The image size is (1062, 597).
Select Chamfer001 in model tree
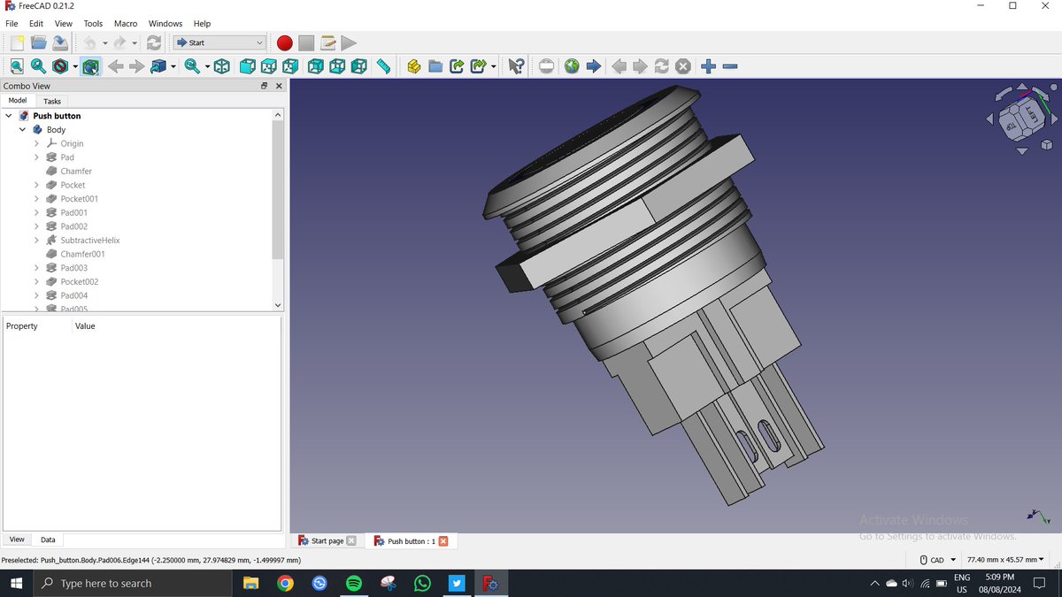(82, 254)
